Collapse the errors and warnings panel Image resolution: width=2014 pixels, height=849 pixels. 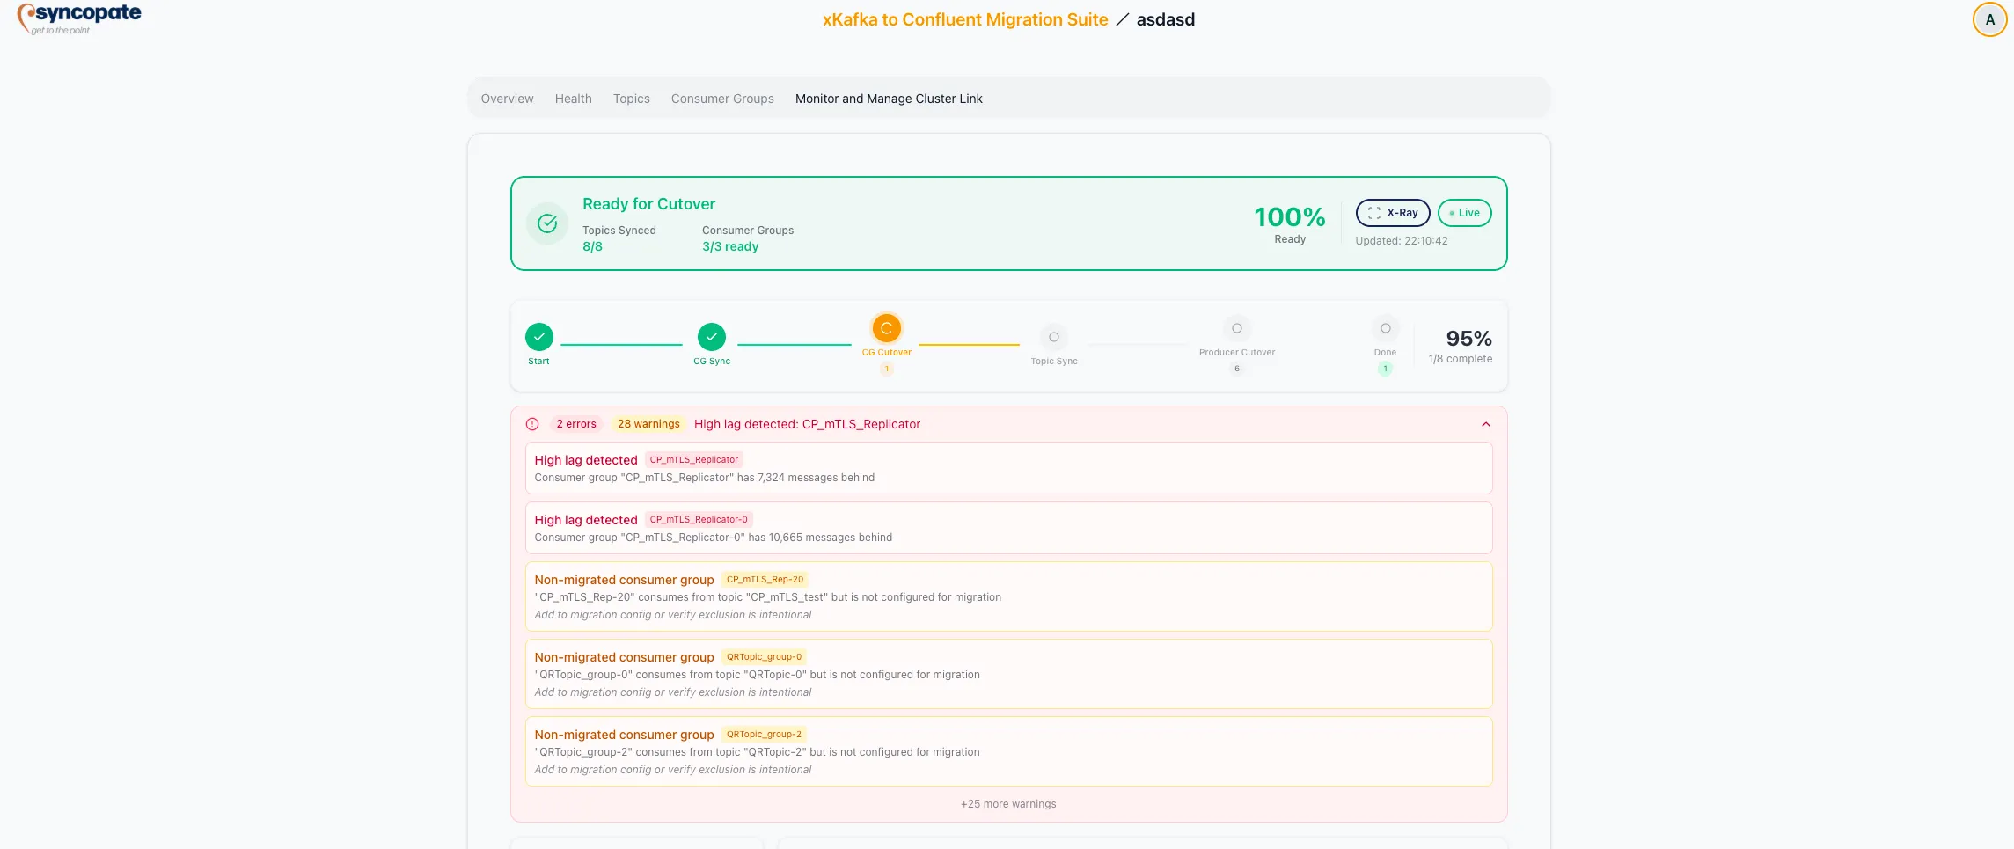coord(1486,424)
